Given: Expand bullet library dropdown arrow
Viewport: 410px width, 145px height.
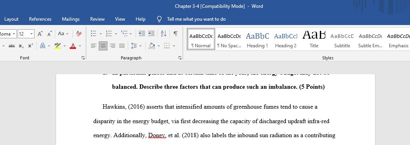Looking at the screenshot, I should [101, 34].
